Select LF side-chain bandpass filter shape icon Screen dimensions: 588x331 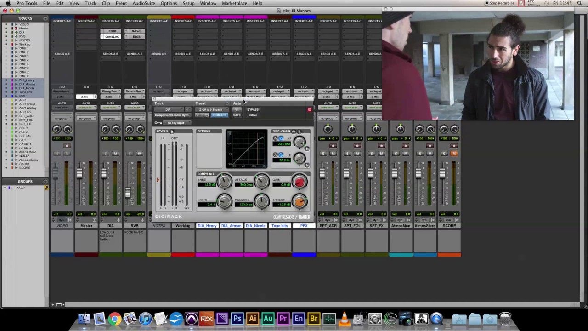pos(275,154)
